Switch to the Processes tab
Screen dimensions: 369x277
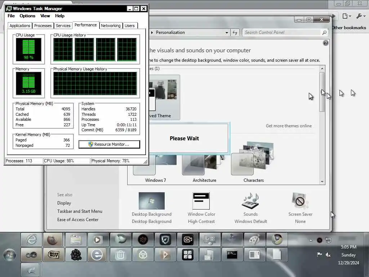point(43,26)
